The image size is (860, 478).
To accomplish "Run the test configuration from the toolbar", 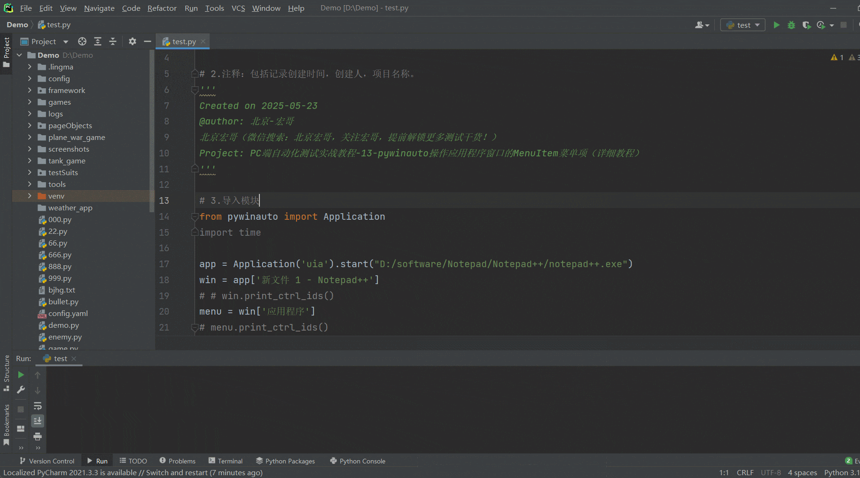I will 776,25.
